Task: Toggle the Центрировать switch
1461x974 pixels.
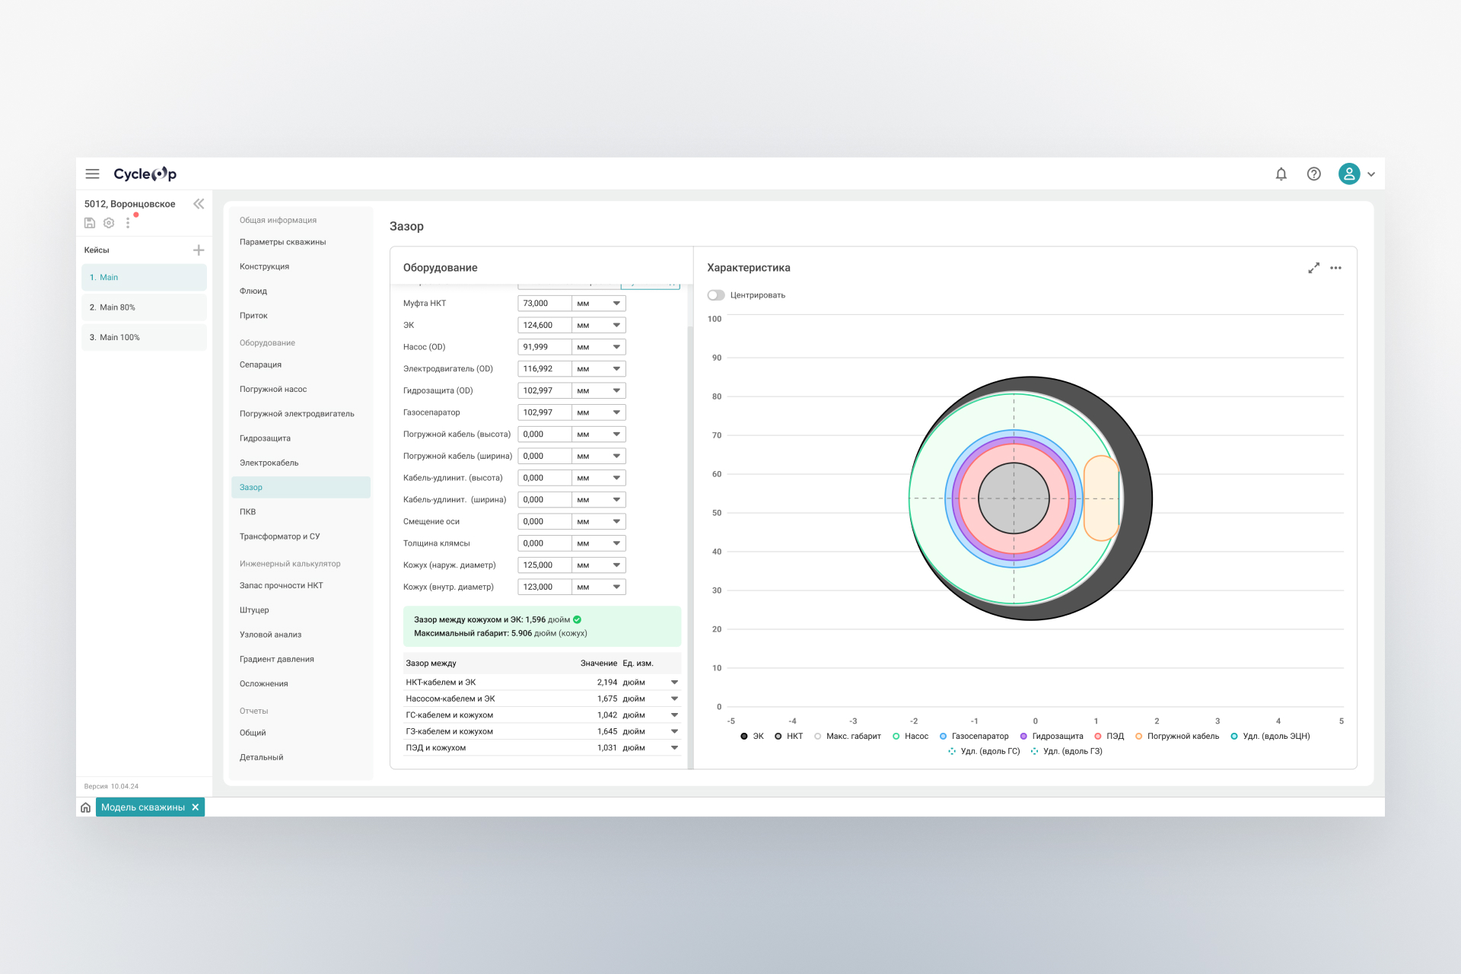Action: [715, 295]
